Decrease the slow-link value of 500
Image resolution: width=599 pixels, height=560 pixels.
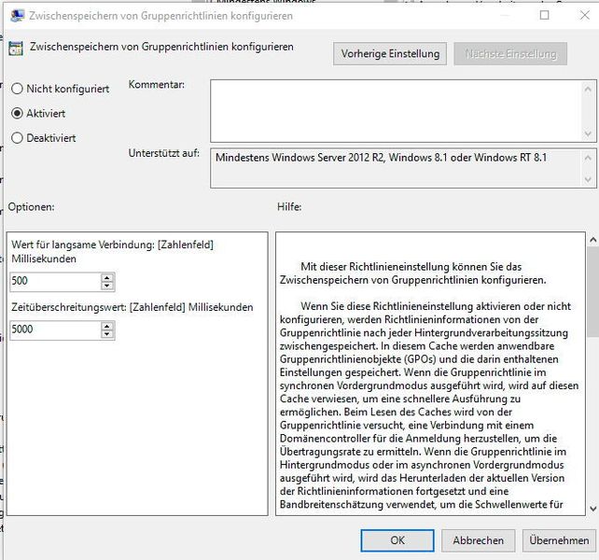107,286
